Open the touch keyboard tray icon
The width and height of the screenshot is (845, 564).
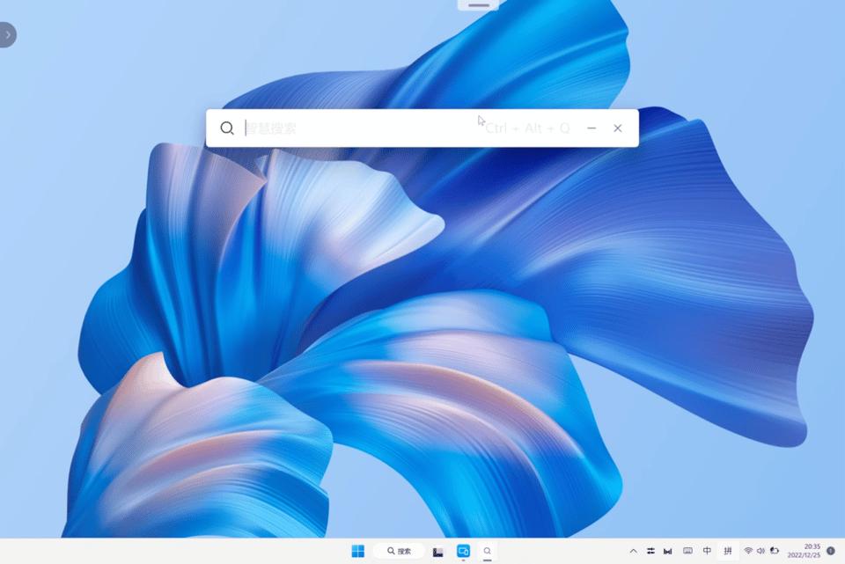click(687, 551)
